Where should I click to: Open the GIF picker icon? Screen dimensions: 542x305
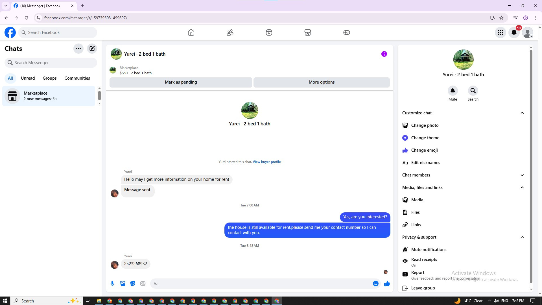click(143, 284)
